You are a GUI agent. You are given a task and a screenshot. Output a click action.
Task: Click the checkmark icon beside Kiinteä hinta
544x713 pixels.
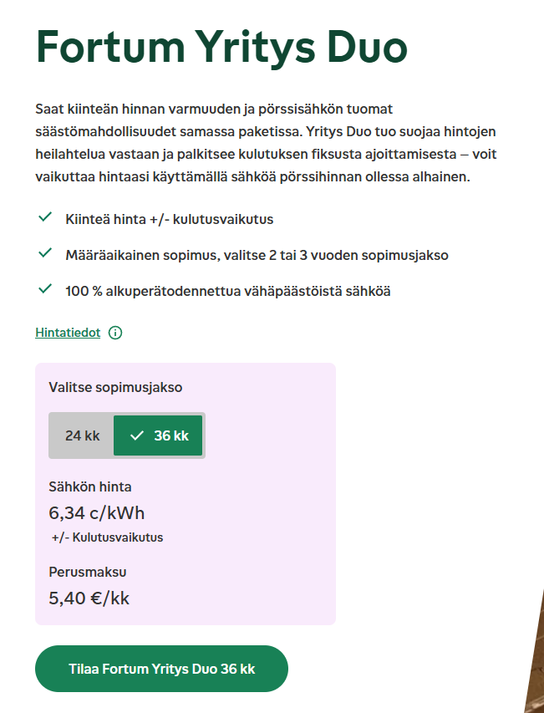coord(45,218)
